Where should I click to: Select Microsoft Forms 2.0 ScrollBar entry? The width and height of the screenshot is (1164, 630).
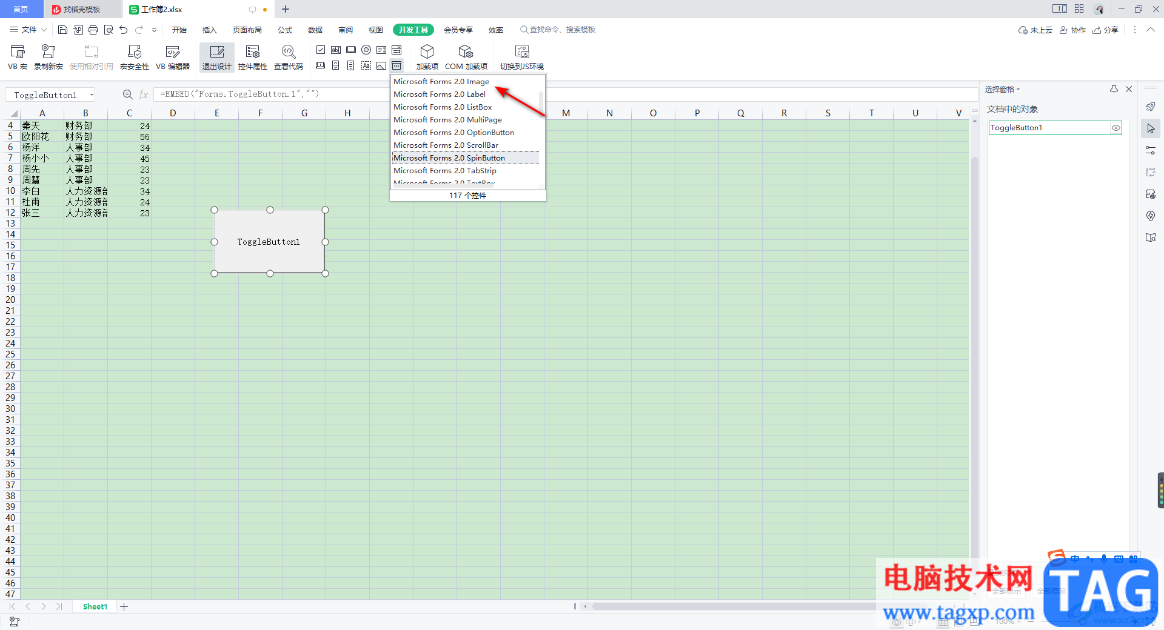(x=446, y=145)
